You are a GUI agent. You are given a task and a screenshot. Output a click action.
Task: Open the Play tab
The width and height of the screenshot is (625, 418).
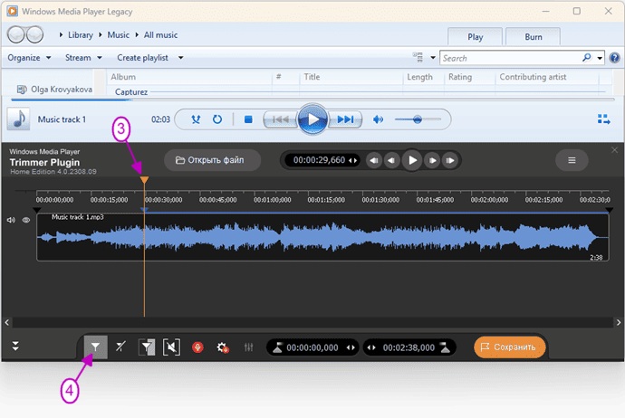click(475, 37)
